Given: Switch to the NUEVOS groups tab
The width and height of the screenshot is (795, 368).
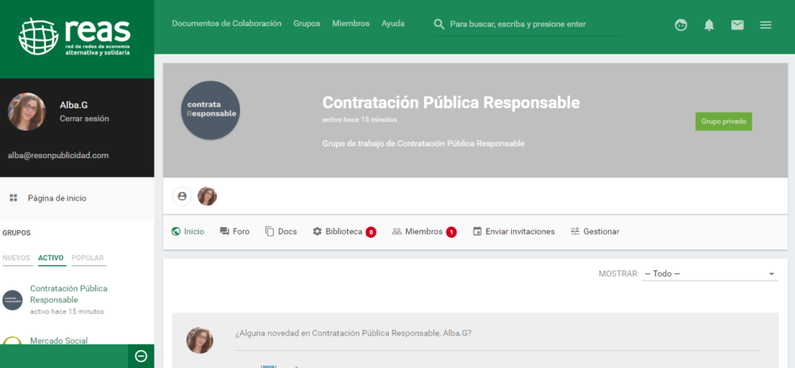Looking at the screenshot, I should tap(16, 258).
